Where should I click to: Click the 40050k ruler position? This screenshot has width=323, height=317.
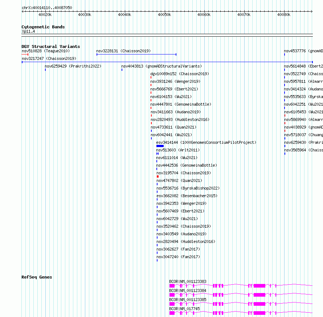click(x=164, y=15)
